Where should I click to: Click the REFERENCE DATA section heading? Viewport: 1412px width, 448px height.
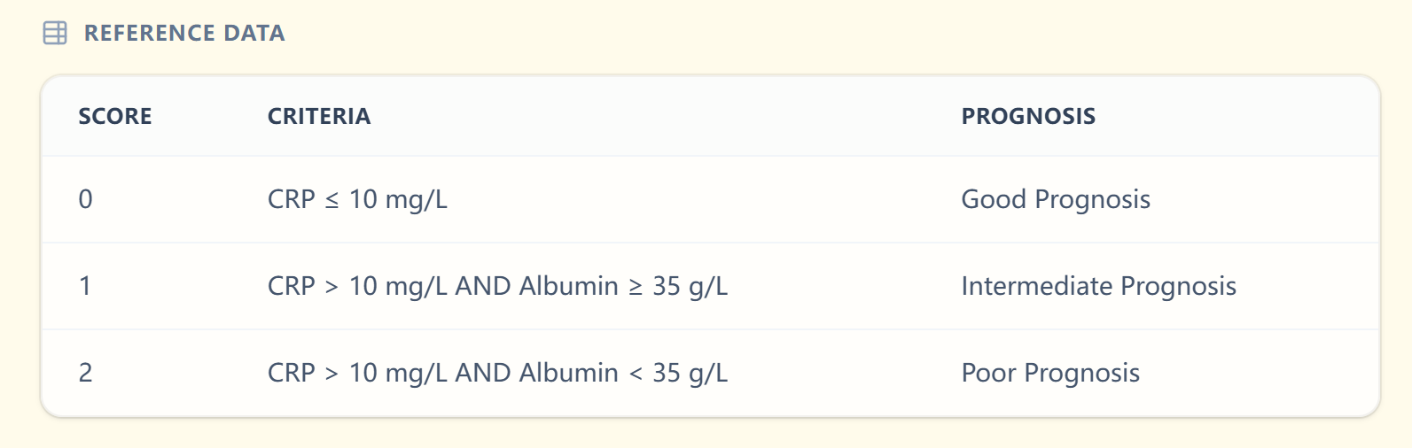(184, 34)
